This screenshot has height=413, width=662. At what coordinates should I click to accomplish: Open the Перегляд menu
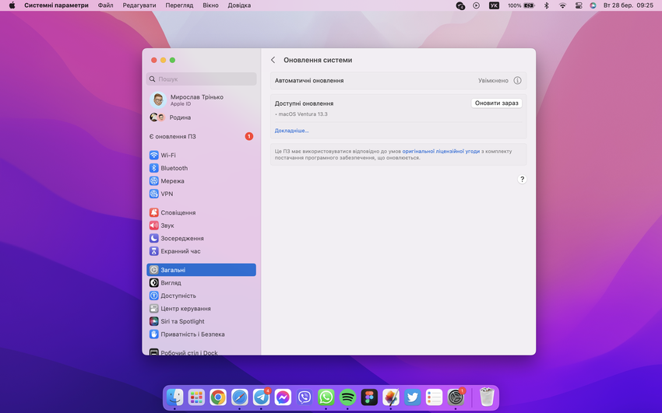[x=179, y=5]
